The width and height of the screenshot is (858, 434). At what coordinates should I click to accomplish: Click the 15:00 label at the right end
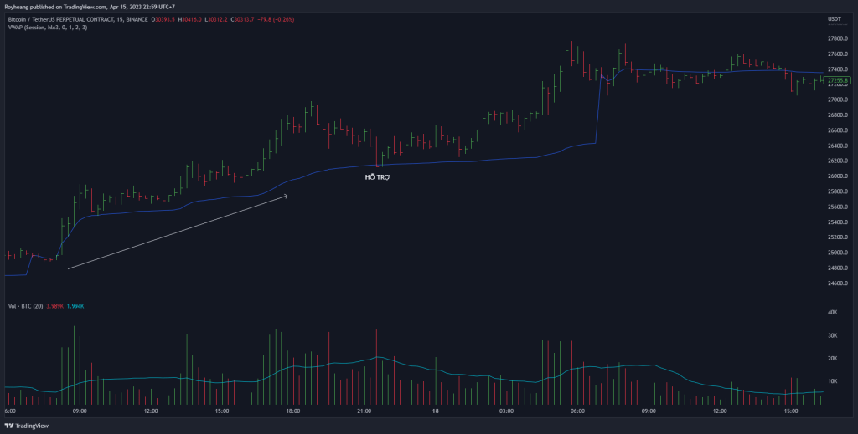pyautogui.click(x=789, y=411)
